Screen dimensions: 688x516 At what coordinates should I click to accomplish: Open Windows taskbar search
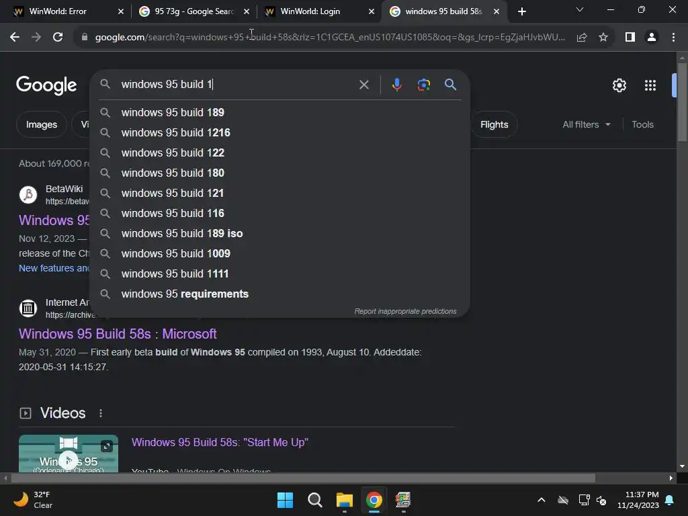pyautogui.click(x=314, y=500)
